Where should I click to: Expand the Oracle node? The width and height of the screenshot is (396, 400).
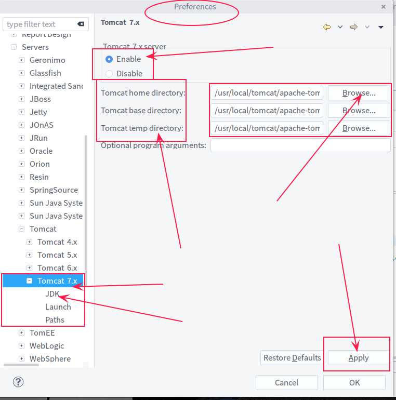[22, 151]
